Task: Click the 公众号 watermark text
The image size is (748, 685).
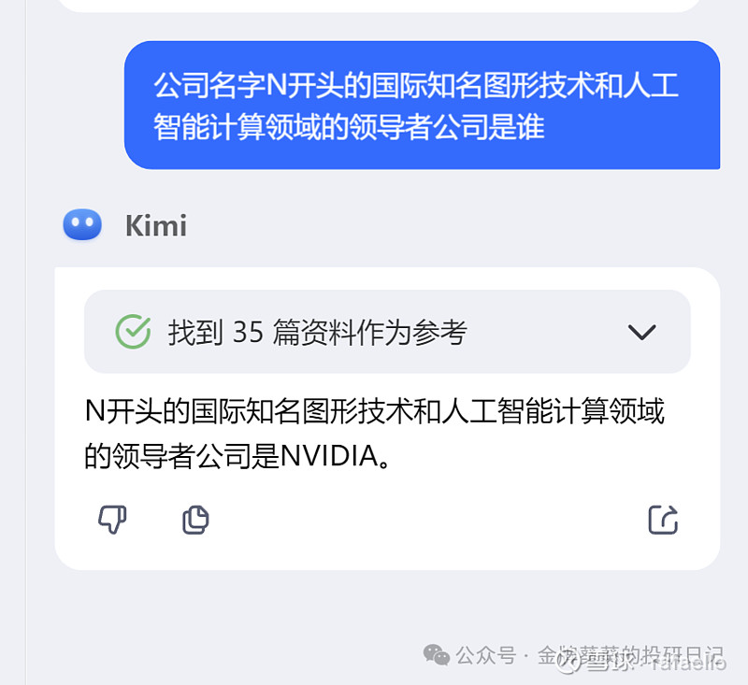Action: pos(485,655)
